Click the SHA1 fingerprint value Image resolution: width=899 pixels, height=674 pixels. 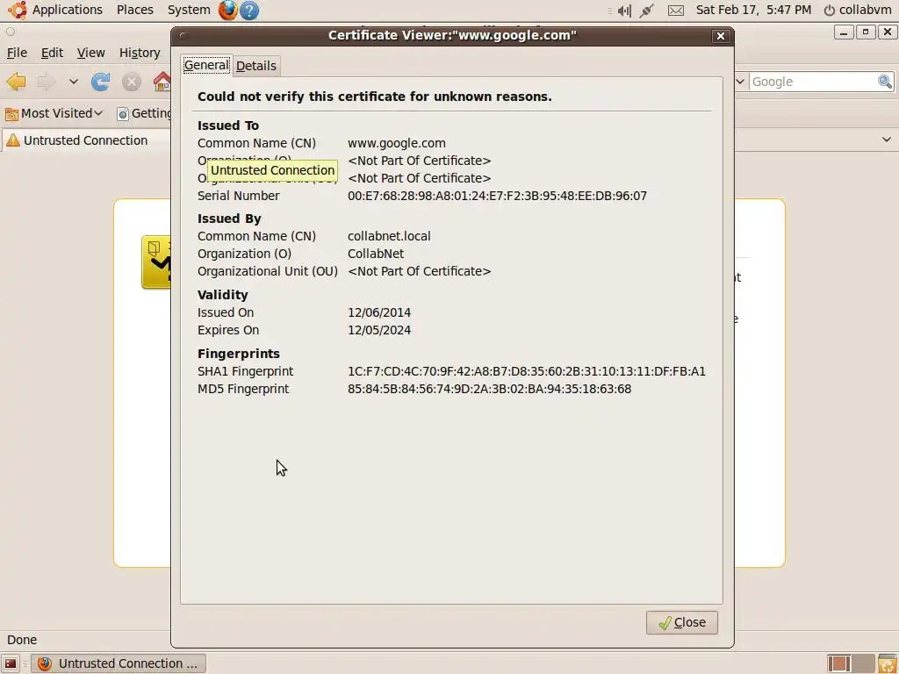[527, 371]
